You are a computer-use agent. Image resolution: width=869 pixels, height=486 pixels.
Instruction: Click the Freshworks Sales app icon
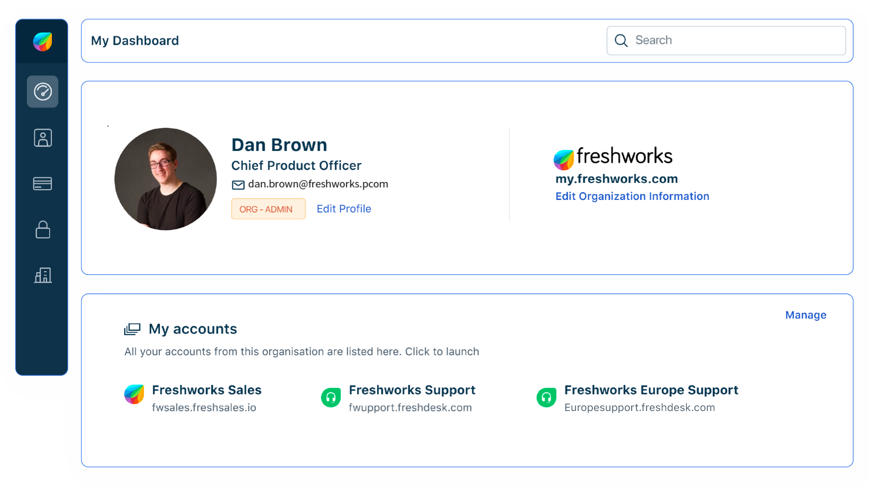point(134,394)
